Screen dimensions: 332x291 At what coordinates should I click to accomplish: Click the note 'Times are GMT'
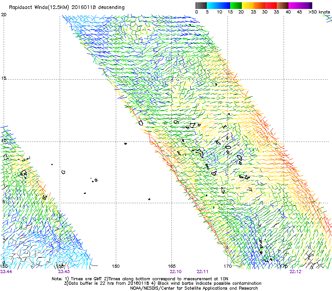(x=86, y=279)
